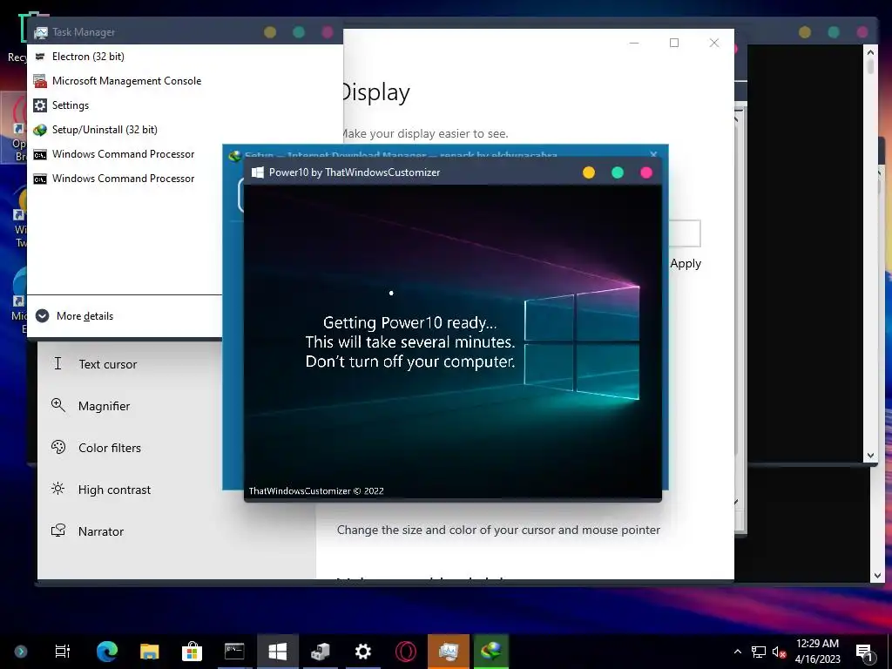Screen dimensions: 892x669
Task: Open Opera browser from the taskbar
Action: point(406,651)
